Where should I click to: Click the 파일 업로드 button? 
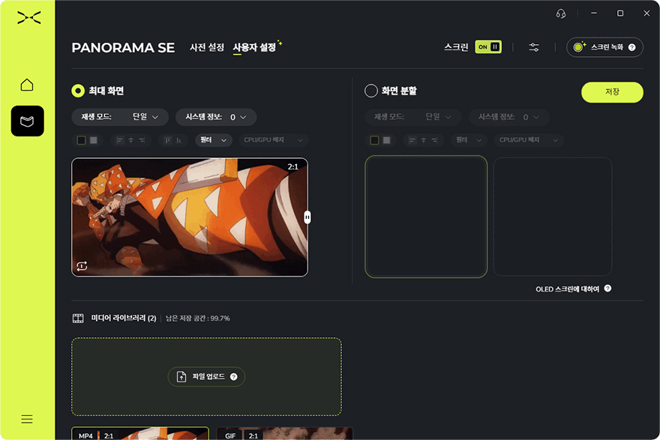pyautogui.click(x=206, y=376)
